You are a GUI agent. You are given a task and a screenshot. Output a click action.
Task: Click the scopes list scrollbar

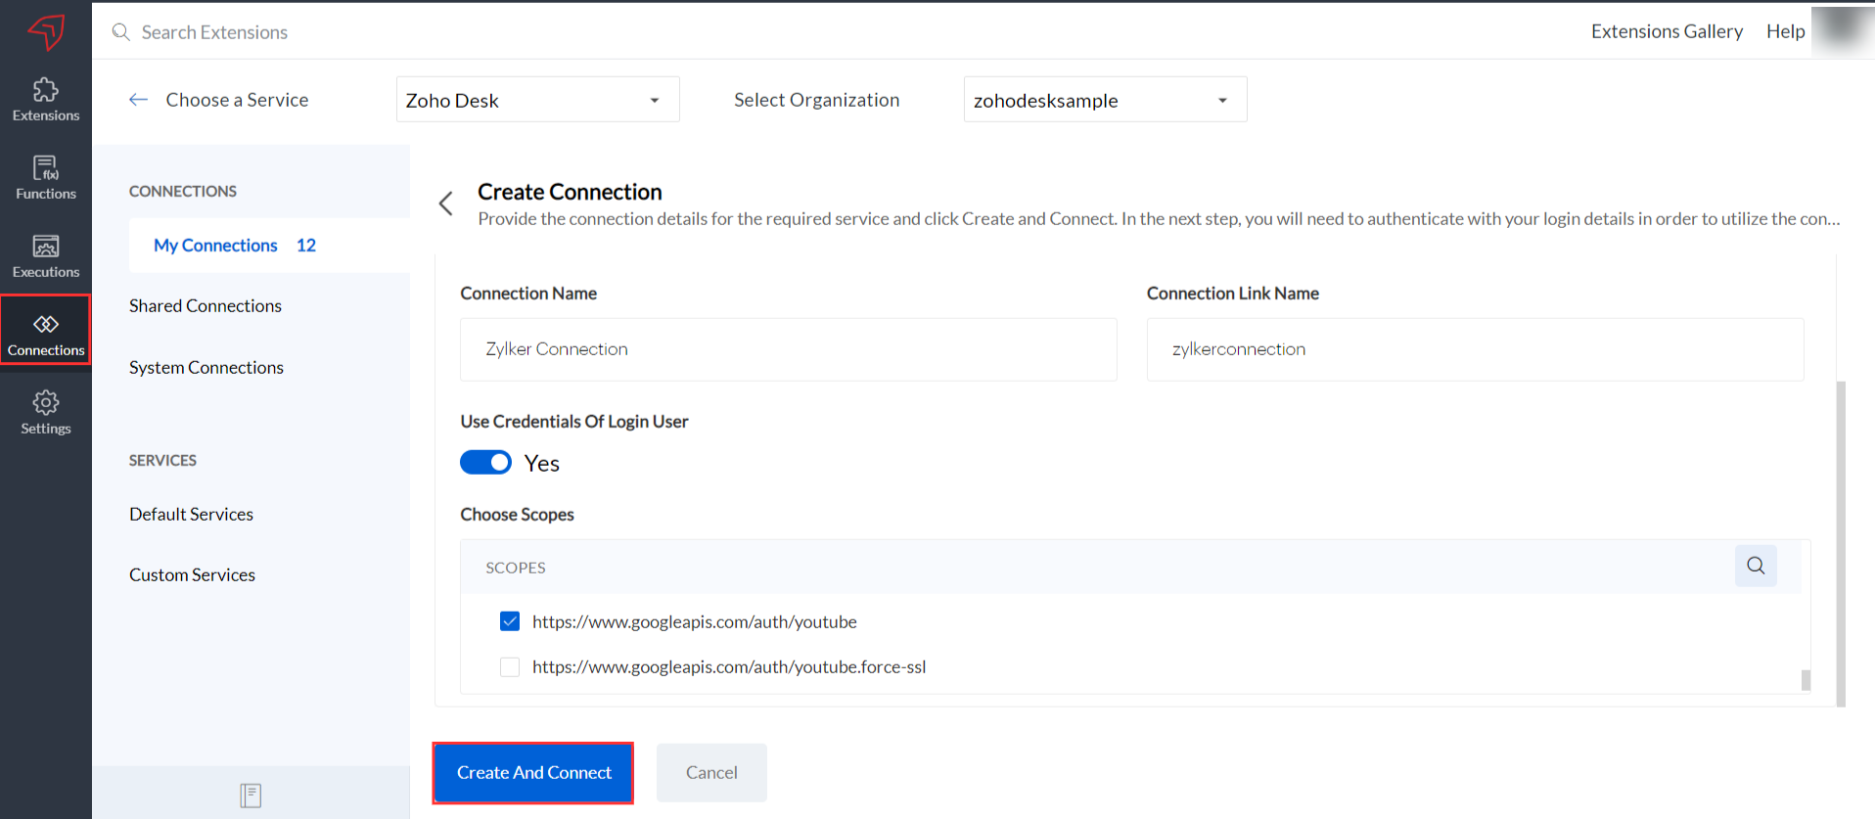pyautogui.click(x=1806, y=679)
